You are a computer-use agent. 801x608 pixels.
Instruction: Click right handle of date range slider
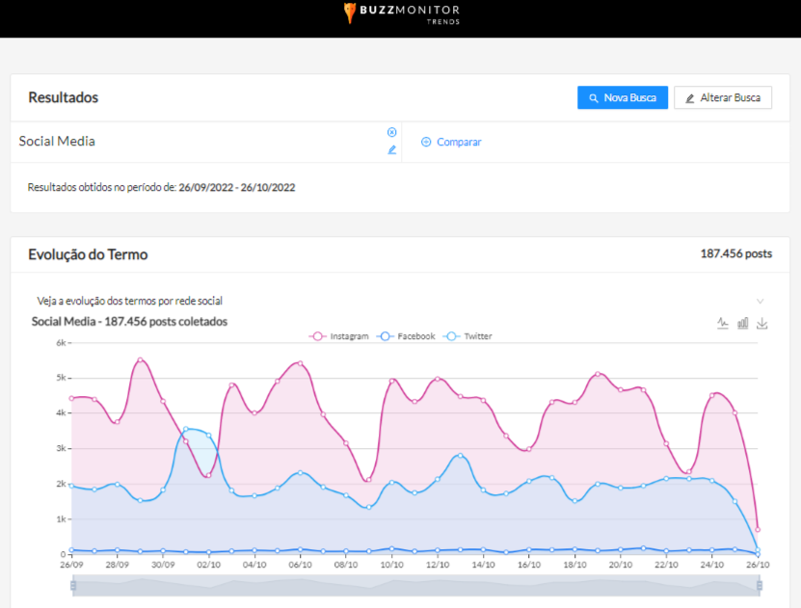pyautogui.click(x=759, y=586)
